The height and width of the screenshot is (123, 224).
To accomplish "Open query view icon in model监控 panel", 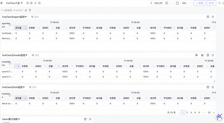I will pos(208,55).
